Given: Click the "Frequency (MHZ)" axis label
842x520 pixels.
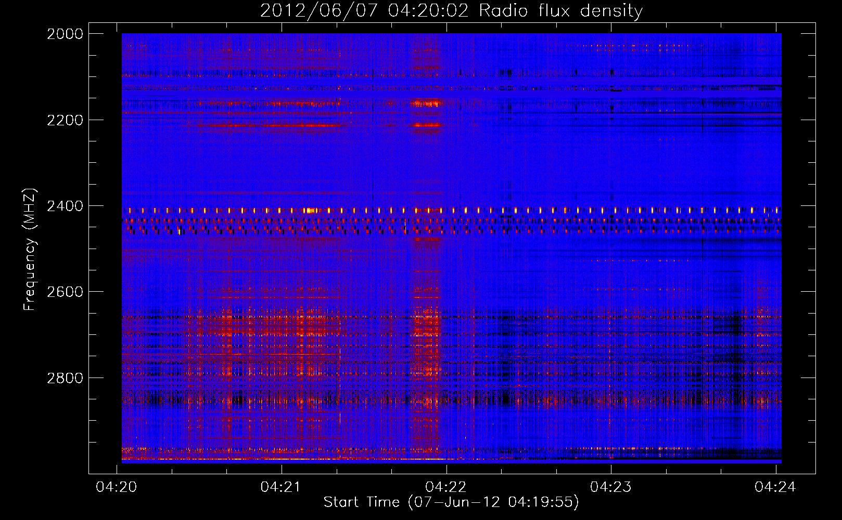Looking at the screenshot, I should click(30, 250).
